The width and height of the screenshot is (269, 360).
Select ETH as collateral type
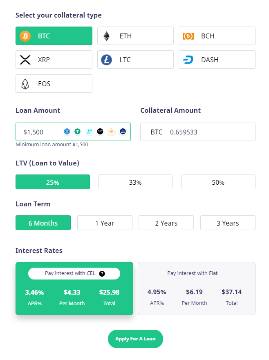(x=135, y=36)
